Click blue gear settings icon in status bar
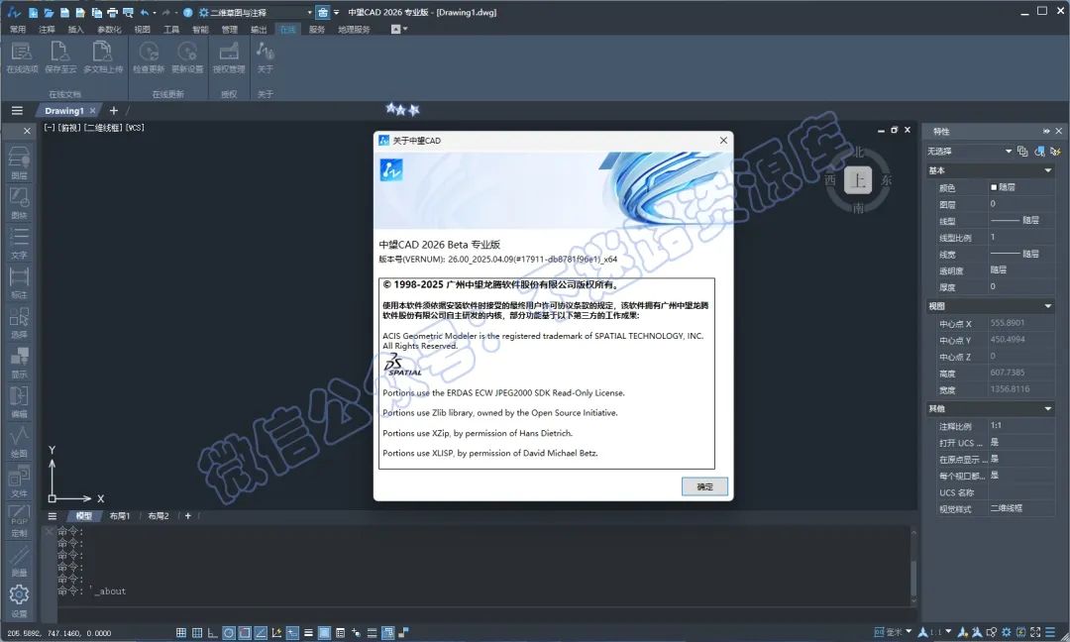Image resolution: width=1070 pixels, height=642 pixels. [x=1006, y=632]
